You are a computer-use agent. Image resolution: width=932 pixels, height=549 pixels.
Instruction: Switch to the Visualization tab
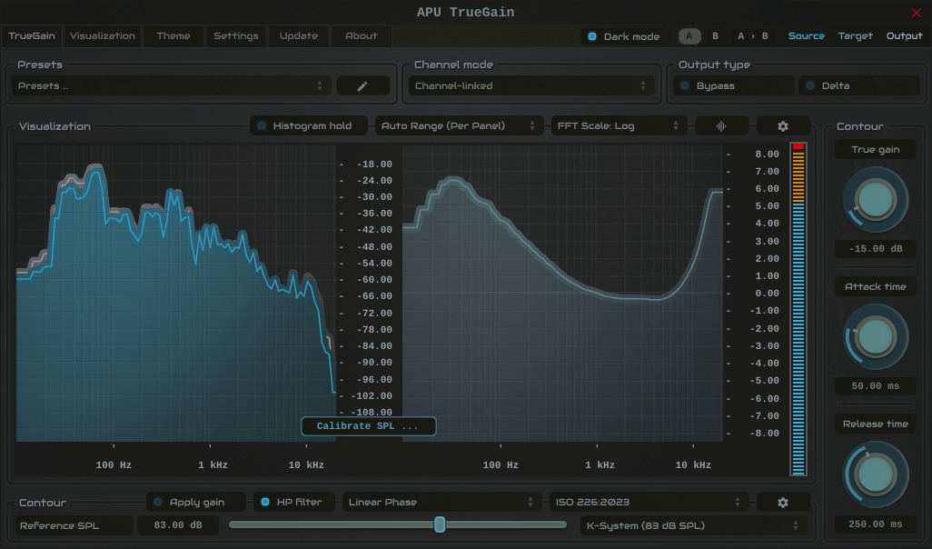coord(103,36)
